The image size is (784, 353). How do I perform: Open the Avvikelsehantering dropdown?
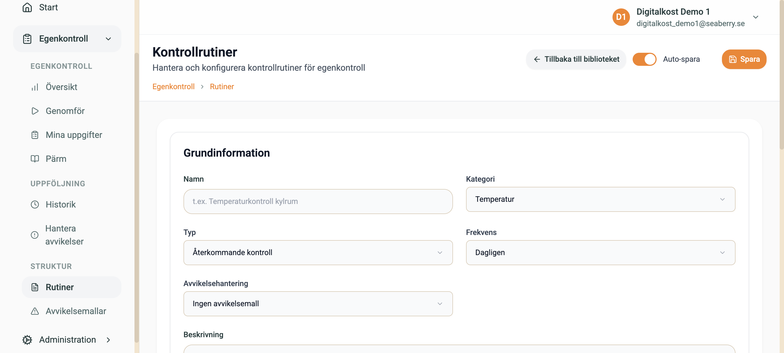point(318,304)
